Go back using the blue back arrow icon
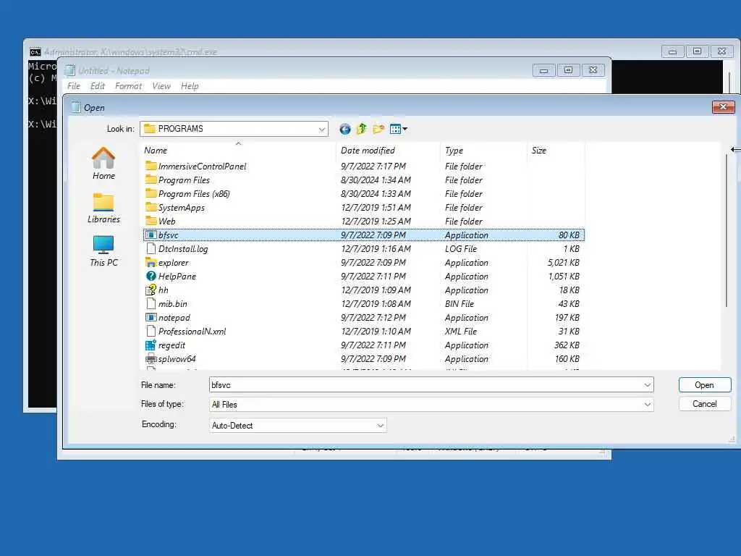This screenshot has width=741, height=556. pos(345,129)
